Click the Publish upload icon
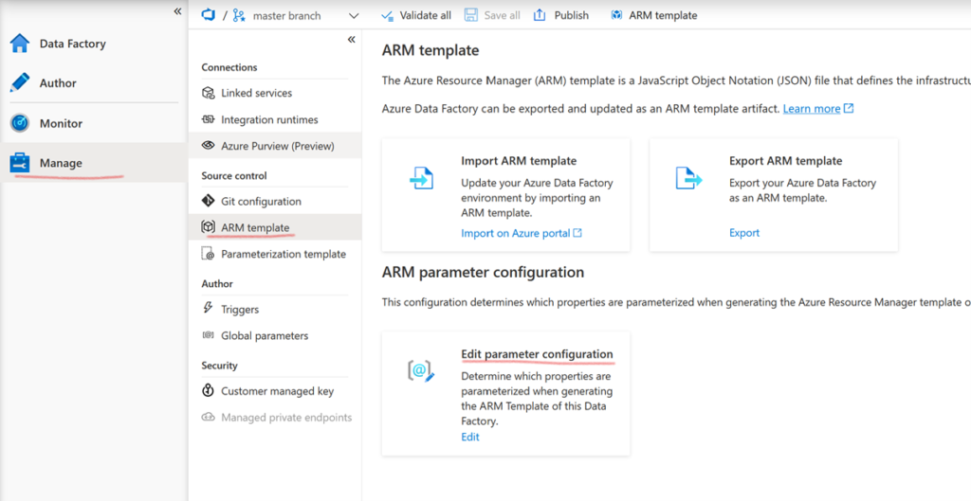Viewport: 971px width, 501px height. pyautogui.click(x=540, y=15)
